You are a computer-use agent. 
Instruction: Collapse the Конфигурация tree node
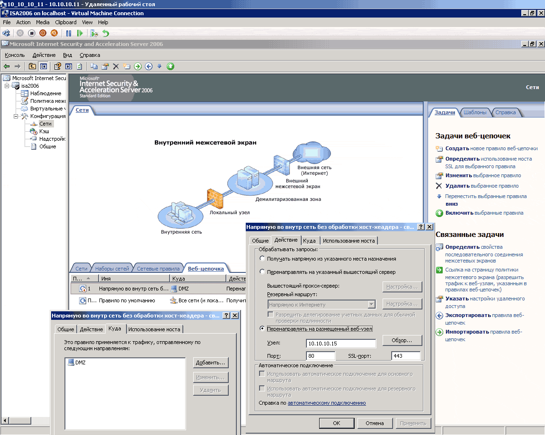(16, 116)
